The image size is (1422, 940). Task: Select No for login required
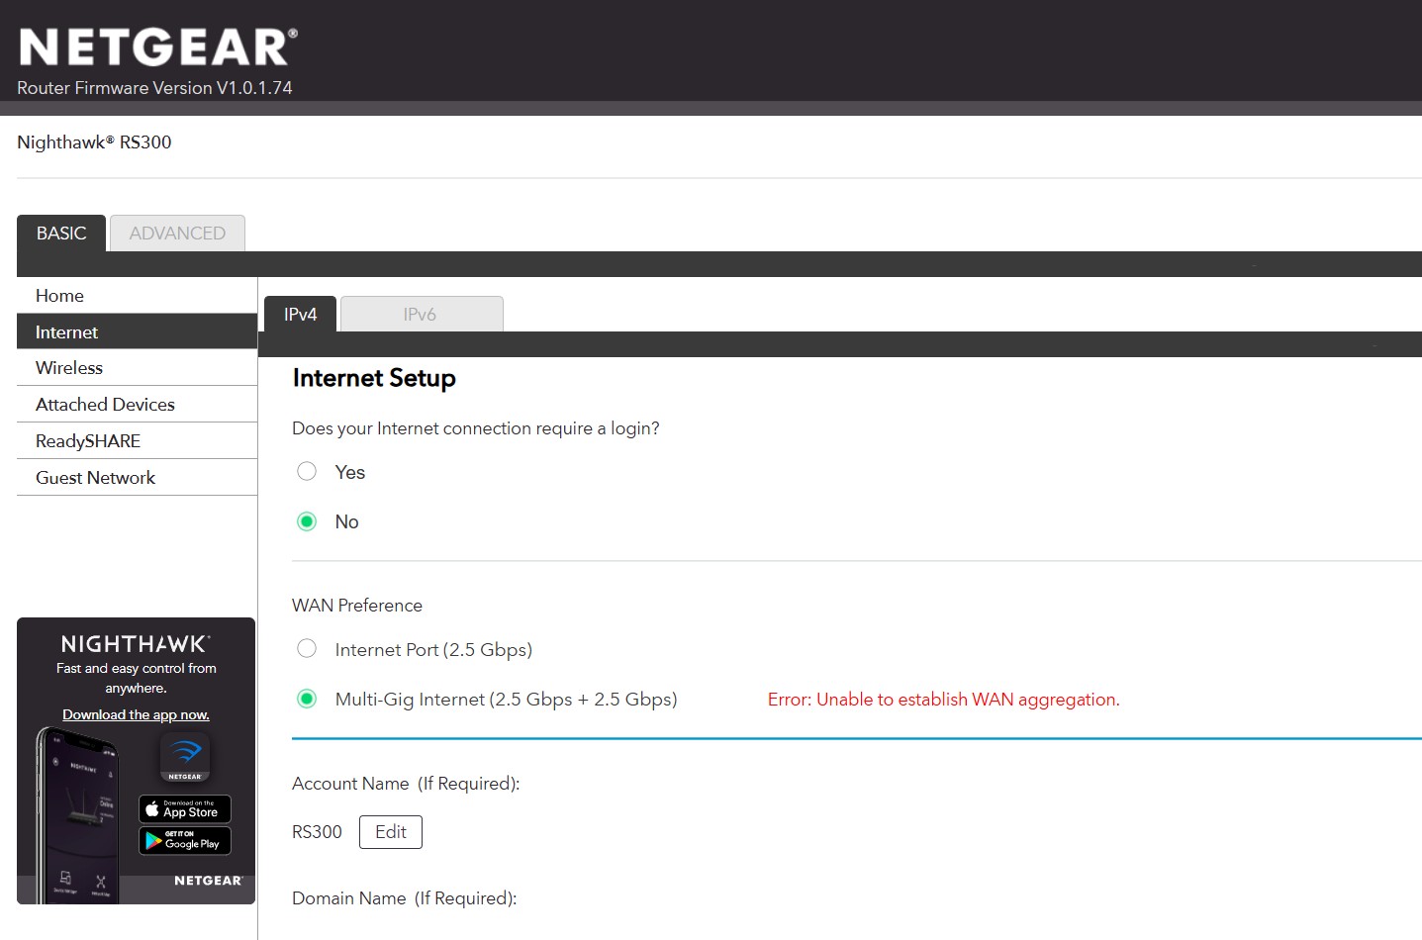pyautogui.click(x=307, y=521)
